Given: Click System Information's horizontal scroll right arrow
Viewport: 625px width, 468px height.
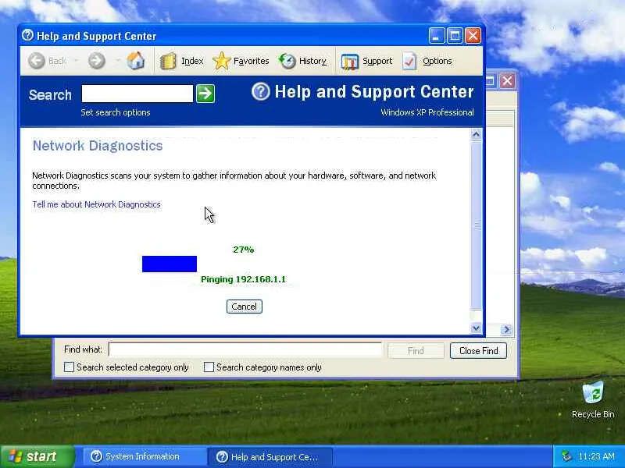Looking at the screenshot, I should tap(506, 329).
